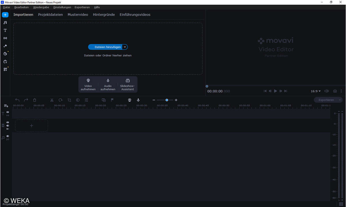The height and width of the screenshot is (207, 346).
Task: Click the Audio aufnehmen button
Action: (x=108, y=85)
